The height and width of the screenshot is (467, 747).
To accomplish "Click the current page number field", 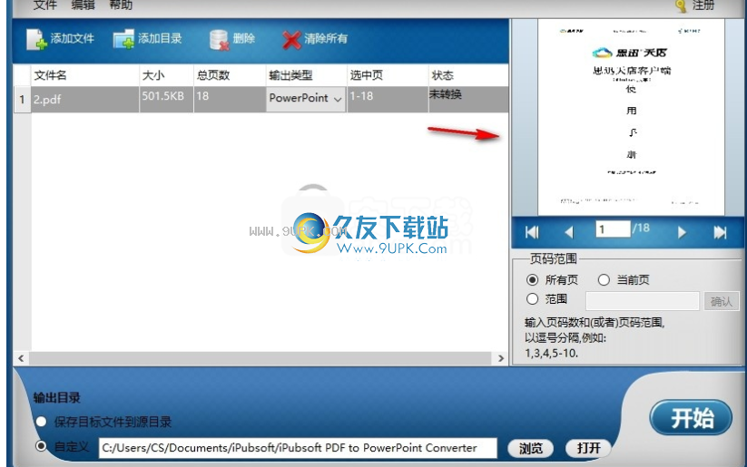I will pyautogui.click(x=613, y=229).
